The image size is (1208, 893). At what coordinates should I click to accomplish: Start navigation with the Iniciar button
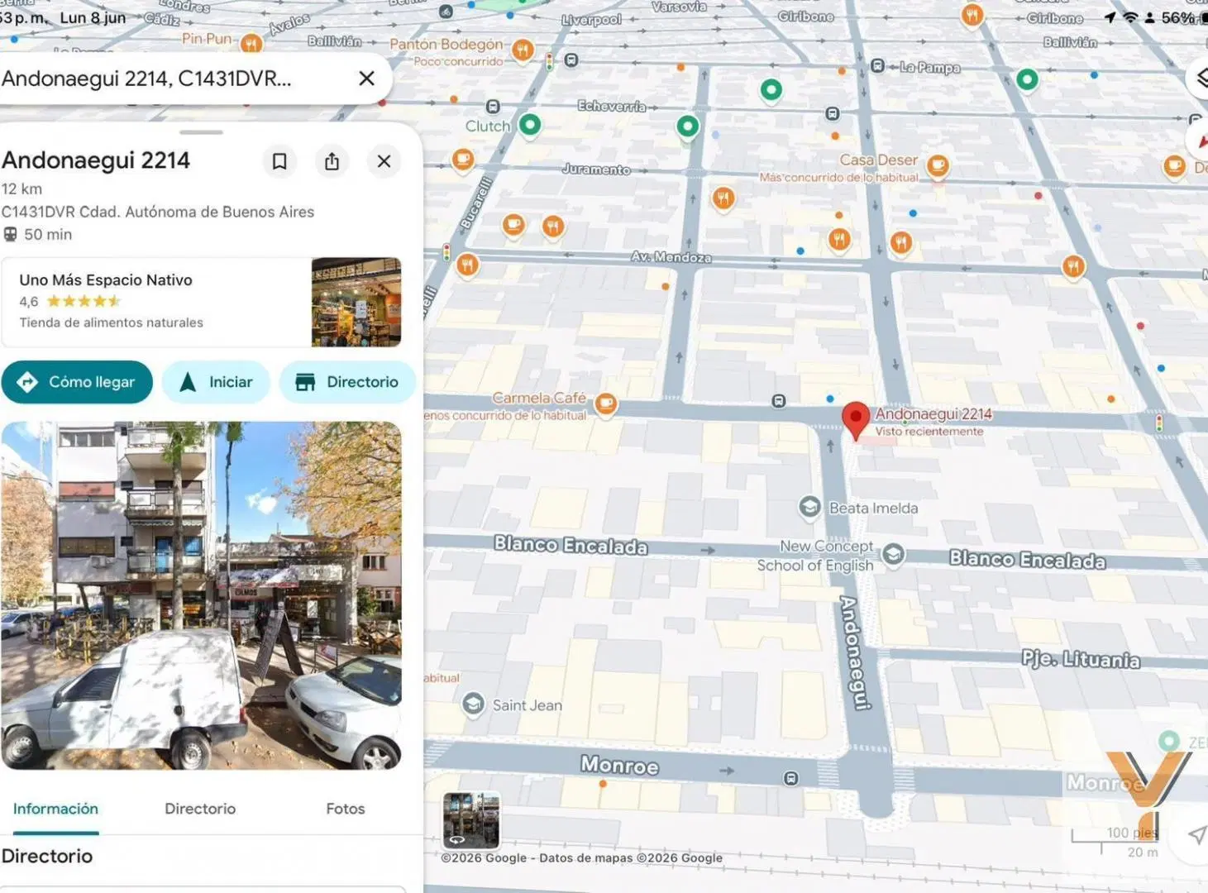(x=216, y=382)
